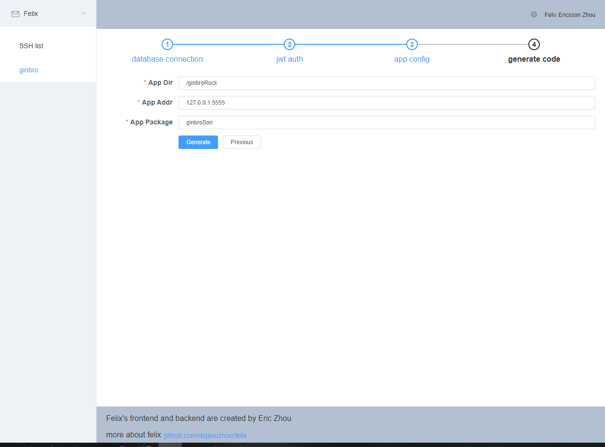This screenshot has width=605, height=447.
Task: Click the step 3 circle icon
Action: pyautogui.click(x=412, y=44)
